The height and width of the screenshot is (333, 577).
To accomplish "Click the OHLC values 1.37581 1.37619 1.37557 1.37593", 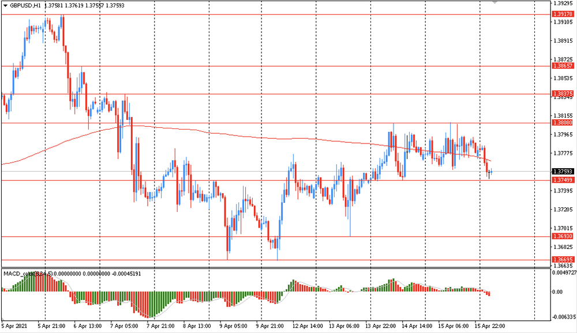I will (84, 6).
